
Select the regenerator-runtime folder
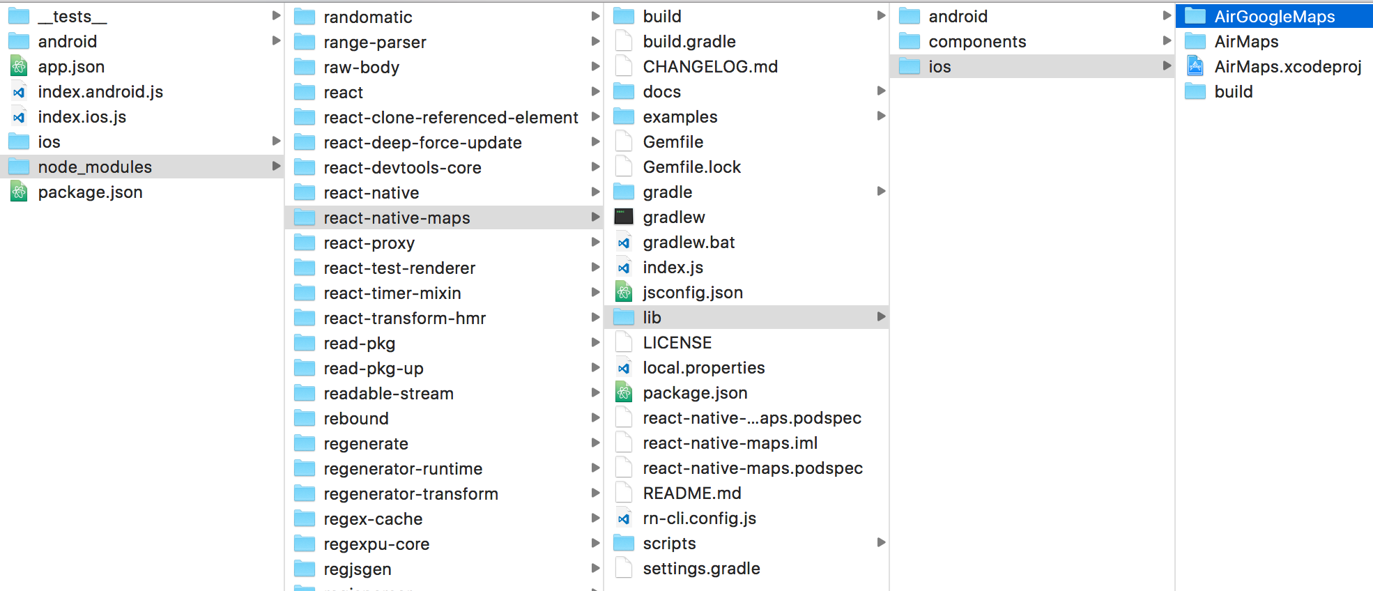point(445,468)
